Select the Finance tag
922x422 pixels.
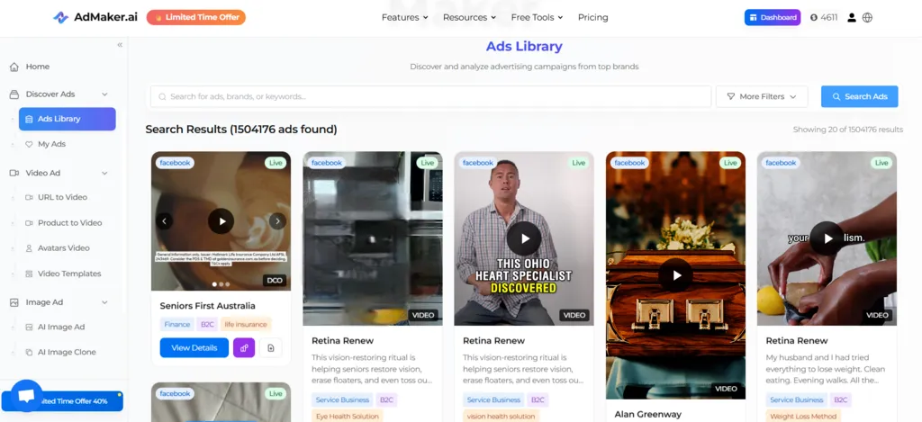[177, 324]
